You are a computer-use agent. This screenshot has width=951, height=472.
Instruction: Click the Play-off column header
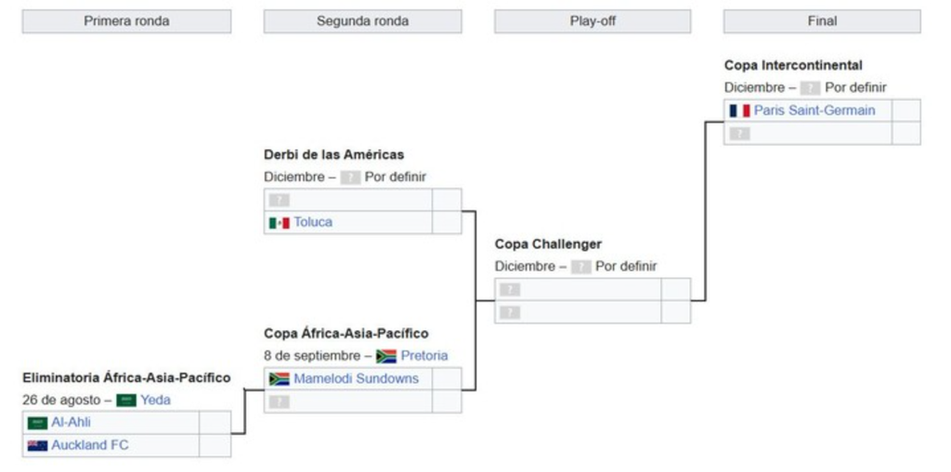(x=593, y=21)
